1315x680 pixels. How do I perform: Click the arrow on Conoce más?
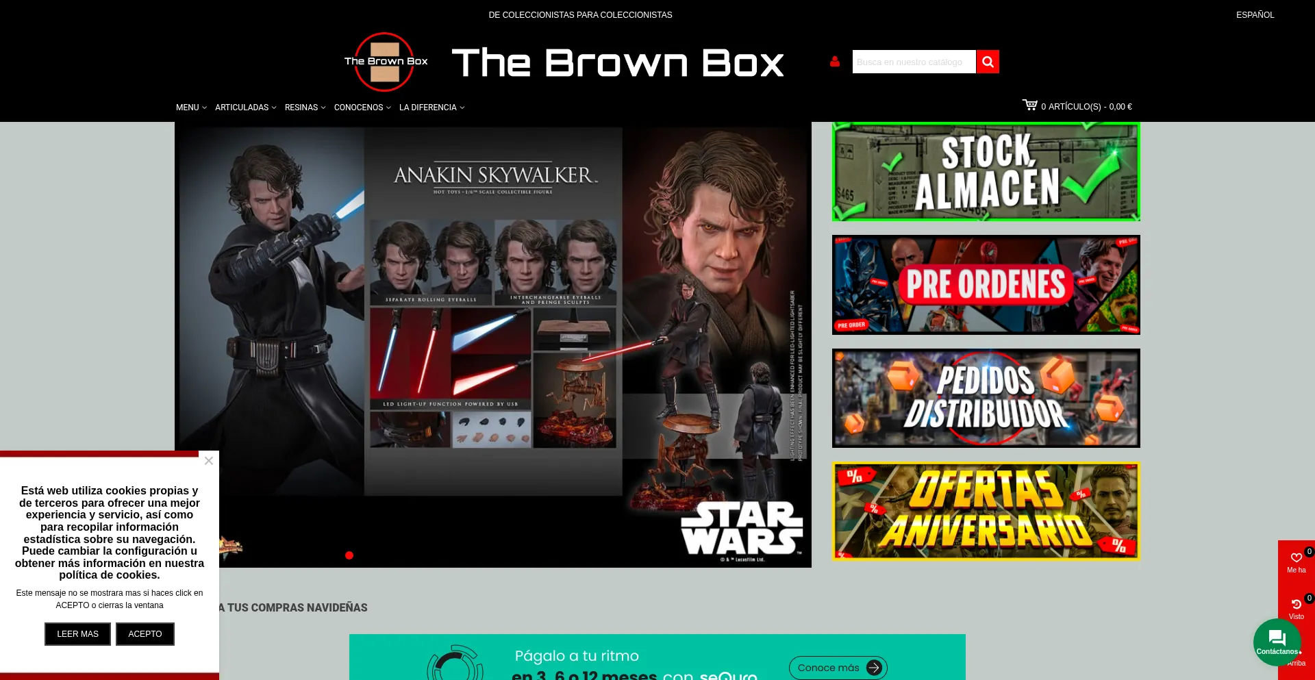(873, 668)
